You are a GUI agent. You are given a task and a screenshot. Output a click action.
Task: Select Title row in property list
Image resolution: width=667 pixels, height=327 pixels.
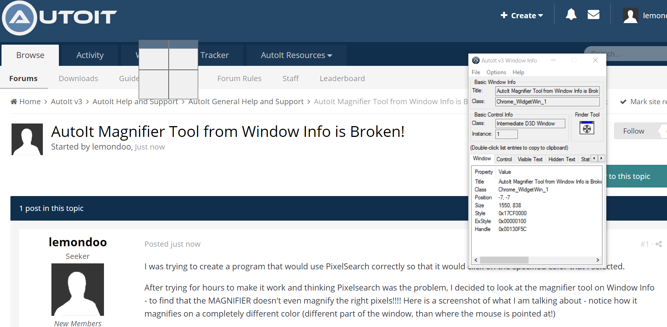click(x=537, y=182)
